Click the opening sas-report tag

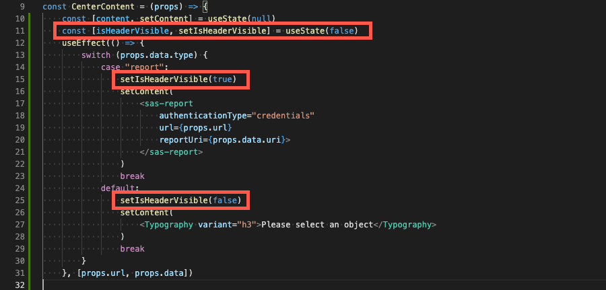[170, 104]
